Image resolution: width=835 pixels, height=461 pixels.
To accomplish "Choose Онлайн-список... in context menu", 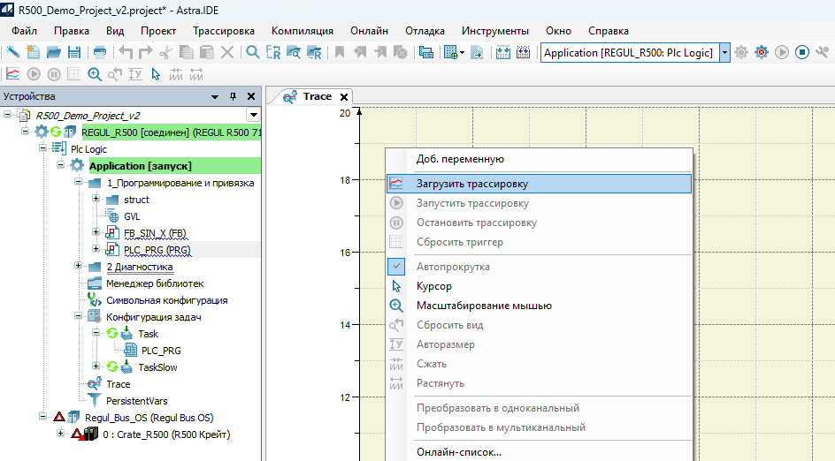I will tap(459, 452).
